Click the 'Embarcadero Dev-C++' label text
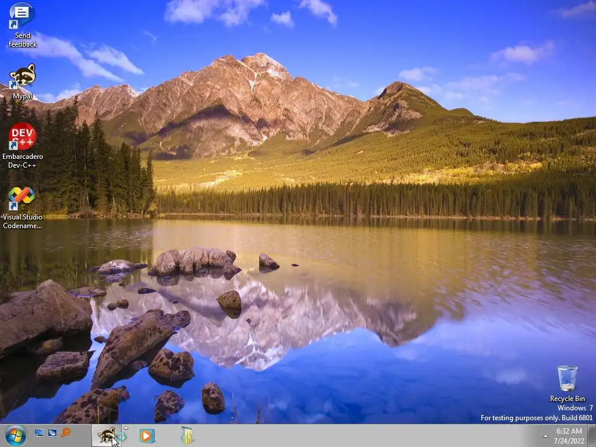The height and width of the screenshot is (447, 596). coord(23,161)
